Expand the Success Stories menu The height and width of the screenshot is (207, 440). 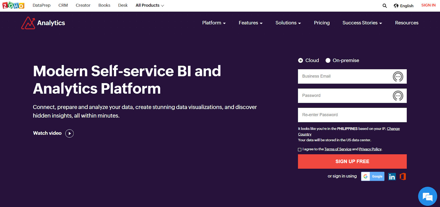pyautogui.click(x=362, y=23)
